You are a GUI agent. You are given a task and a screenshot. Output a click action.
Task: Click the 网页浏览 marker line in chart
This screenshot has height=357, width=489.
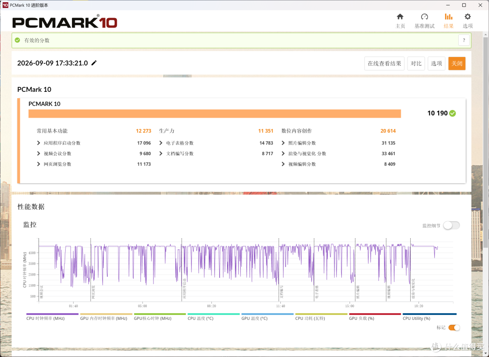[91, 270]
